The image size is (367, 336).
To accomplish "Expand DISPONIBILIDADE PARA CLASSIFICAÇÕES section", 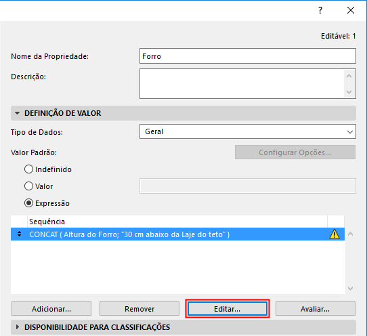I will 18,327.
